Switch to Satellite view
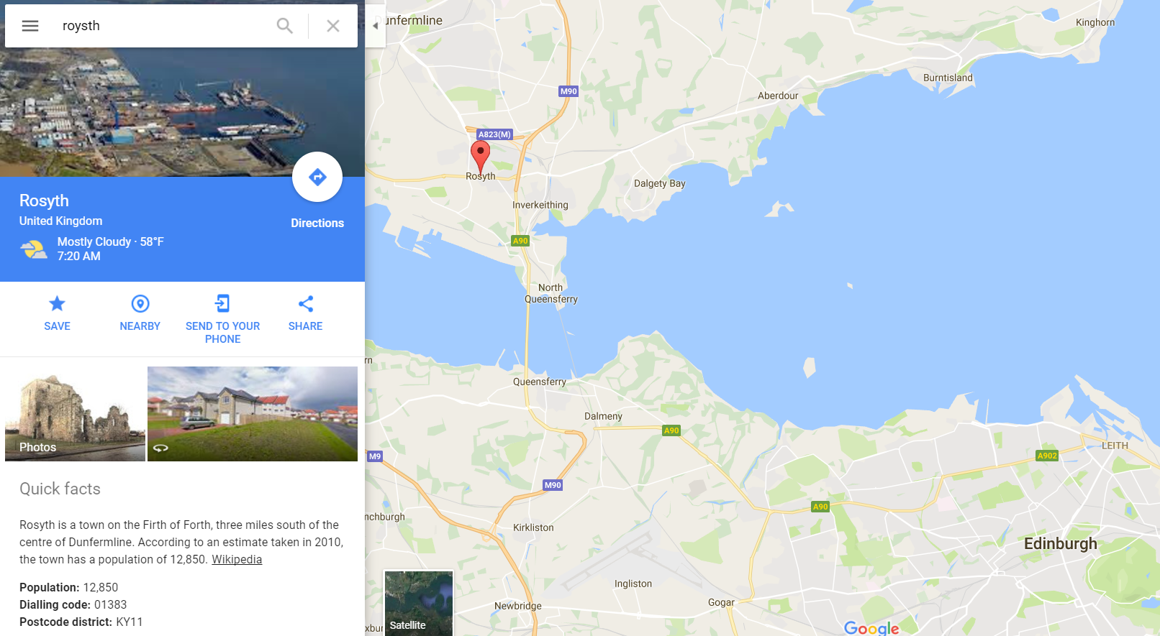 (419, 603)
